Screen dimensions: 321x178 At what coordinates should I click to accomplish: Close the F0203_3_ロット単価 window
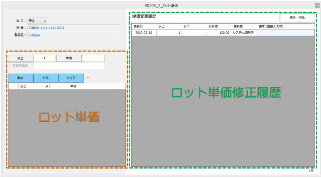coord(317,5)
